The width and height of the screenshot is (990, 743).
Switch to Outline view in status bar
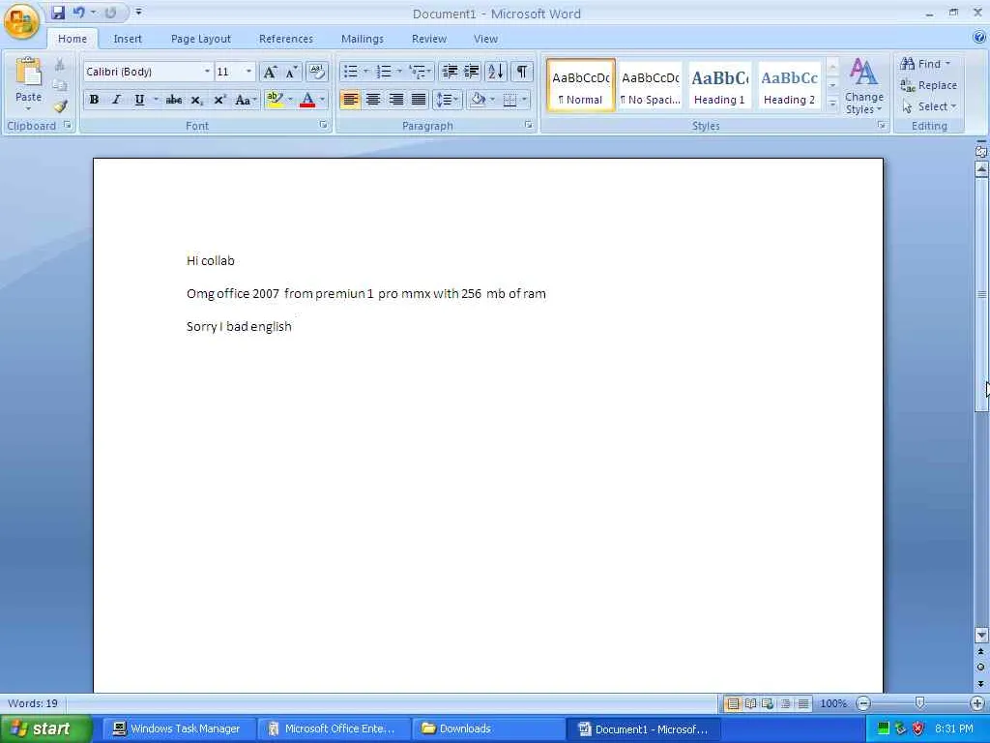785,703
